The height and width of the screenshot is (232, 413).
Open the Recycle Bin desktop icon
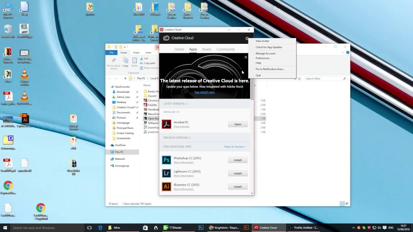(8, 31)
